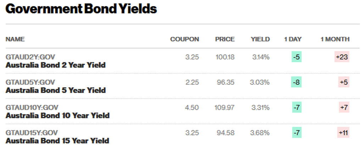Click the PRICE column header
The height and width of the screenshot is (147, 364).
point(225,39)
